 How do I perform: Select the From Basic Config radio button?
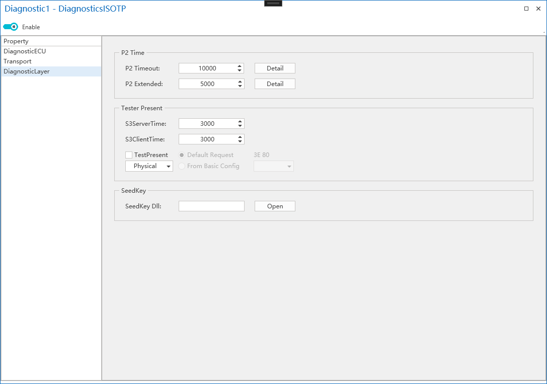tap(182, 166)
